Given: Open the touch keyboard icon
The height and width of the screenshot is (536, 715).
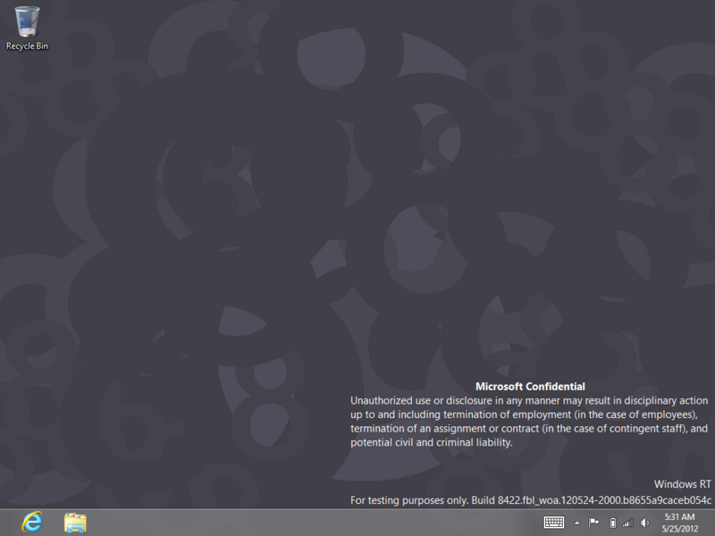Looking at the screenshot, I should point(554,523).
